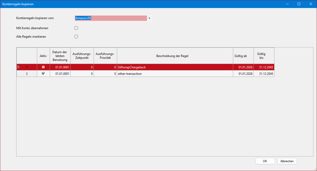317x171 pixels.
Task: Close the Kontierregeln kopieren dialog
Action: 311,4
